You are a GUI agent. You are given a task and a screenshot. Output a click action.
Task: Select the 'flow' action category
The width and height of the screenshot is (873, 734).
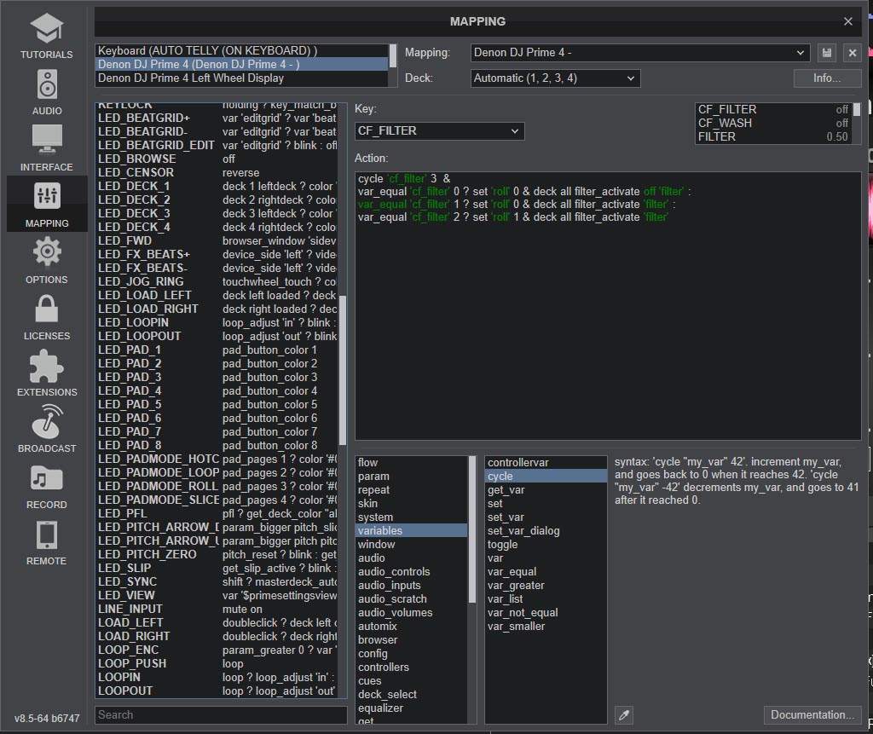point(412,463)
